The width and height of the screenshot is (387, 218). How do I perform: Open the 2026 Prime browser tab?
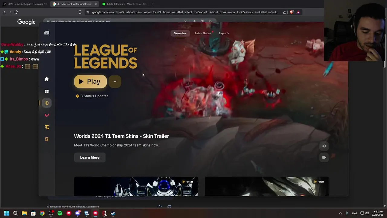(x=25, y=4)
